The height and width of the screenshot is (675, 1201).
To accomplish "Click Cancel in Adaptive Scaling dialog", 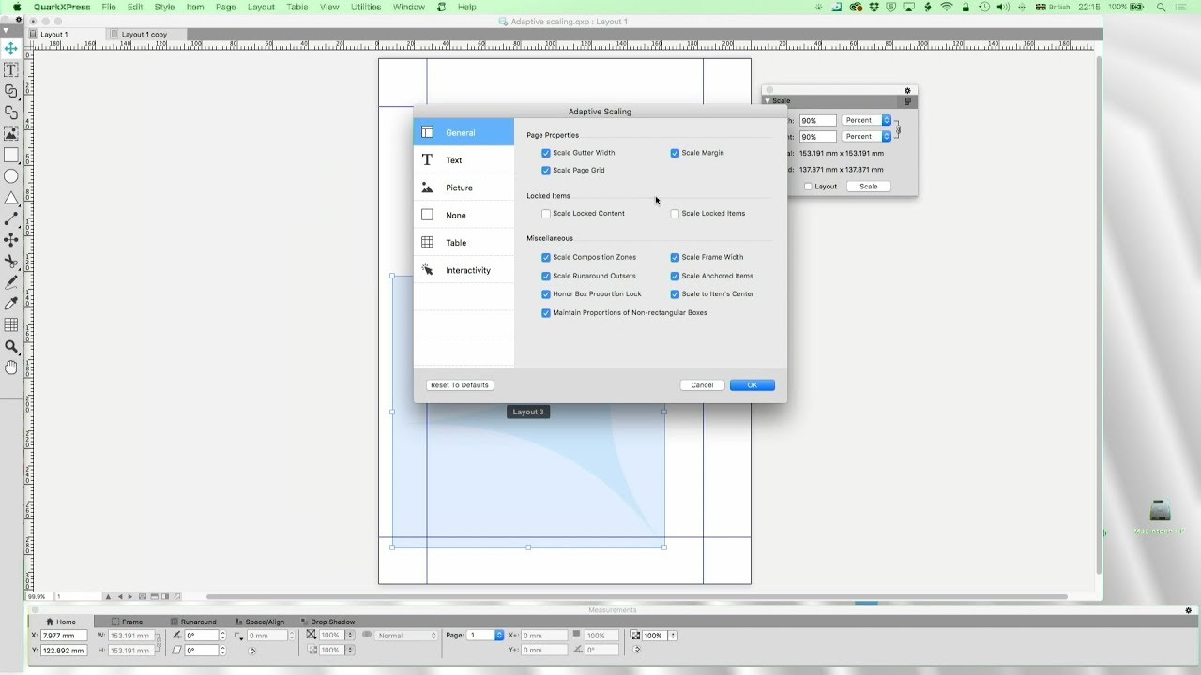I will pos(702,385).
